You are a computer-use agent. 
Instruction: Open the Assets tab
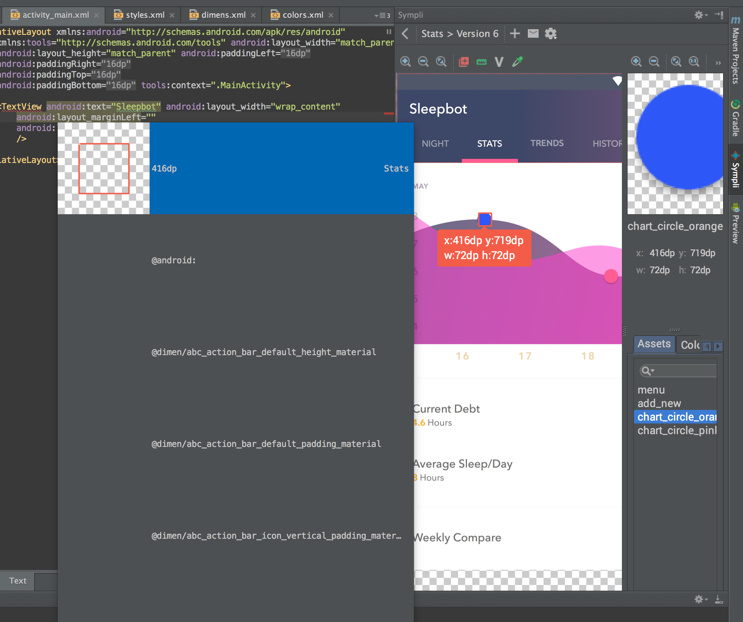click(x=654, y=344)
